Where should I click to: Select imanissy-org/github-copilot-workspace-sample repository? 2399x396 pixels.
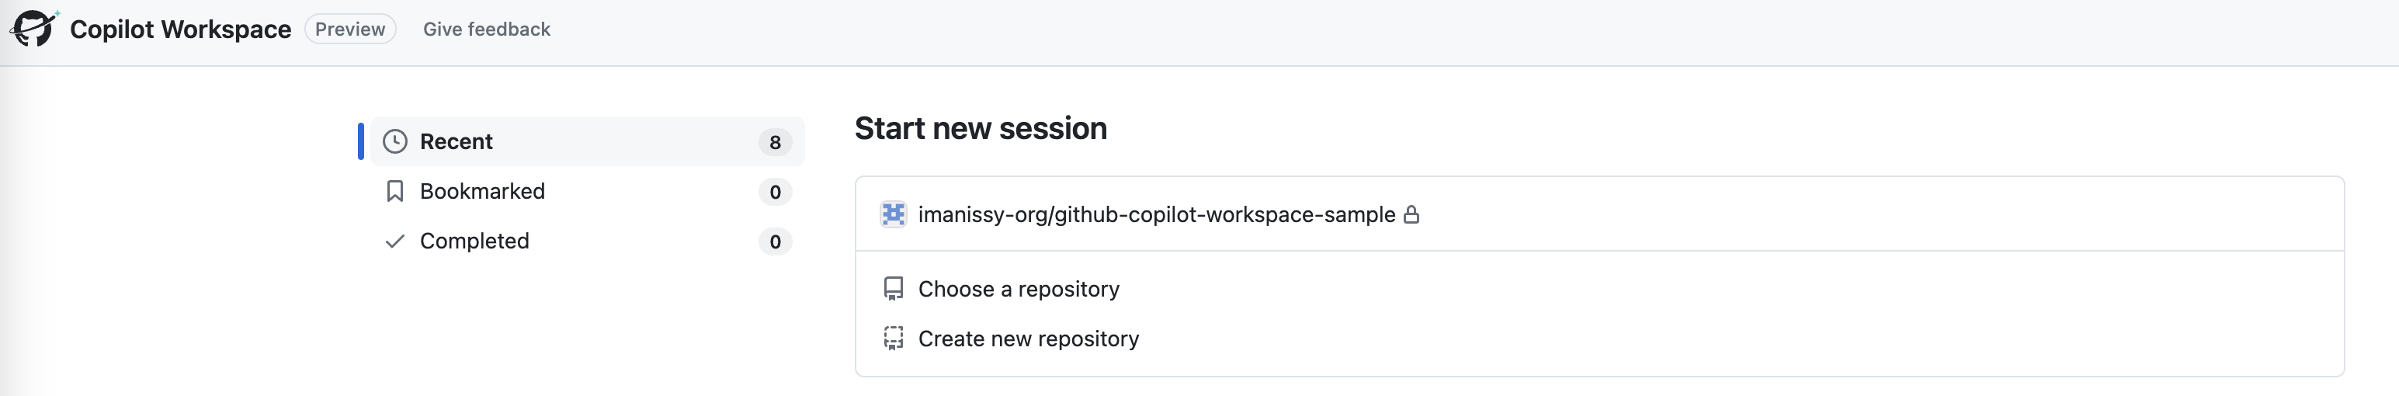1156,214
